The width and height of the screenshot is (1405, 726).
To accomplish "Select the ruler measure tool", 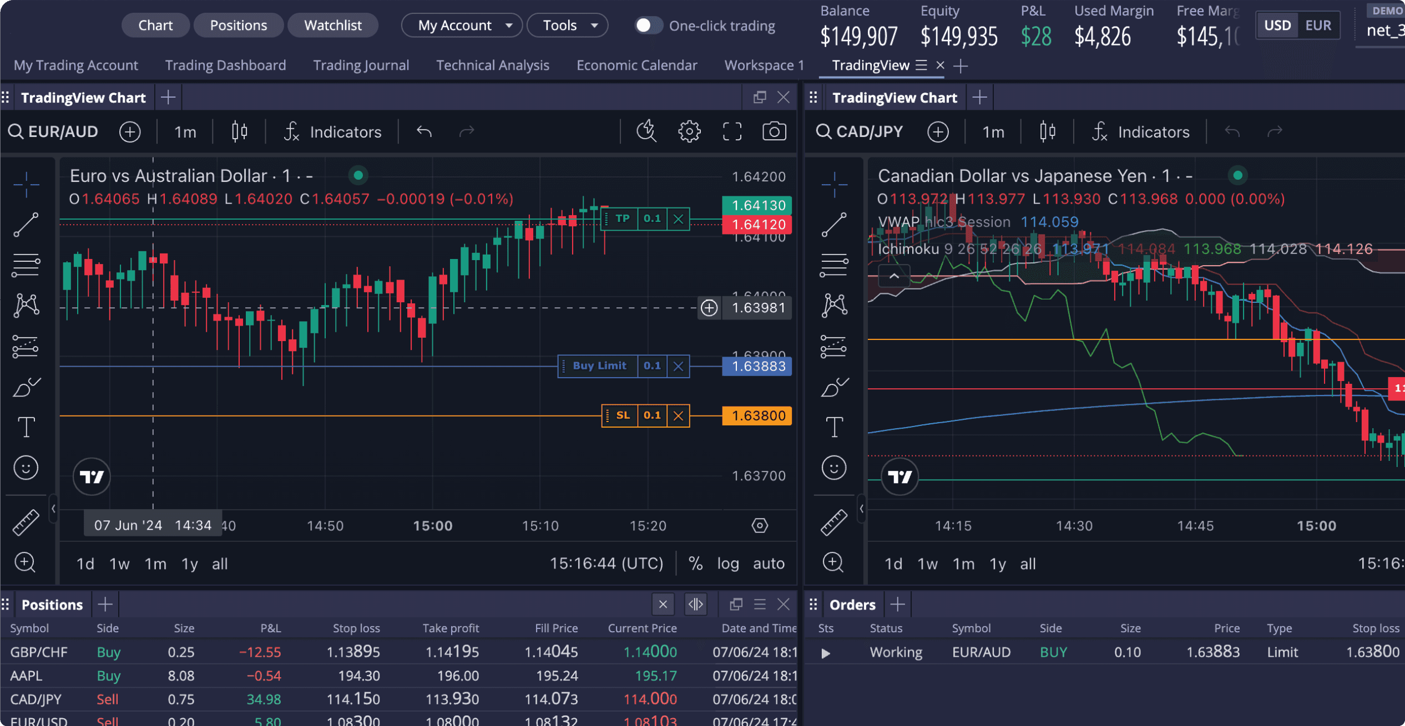I will click(26, 522).
